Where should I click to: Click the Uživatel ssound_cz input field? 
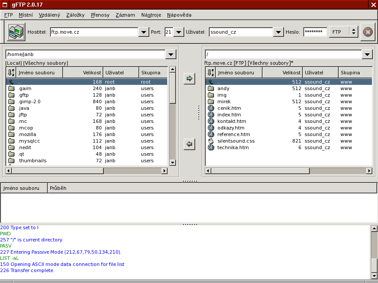coord(241,32)
